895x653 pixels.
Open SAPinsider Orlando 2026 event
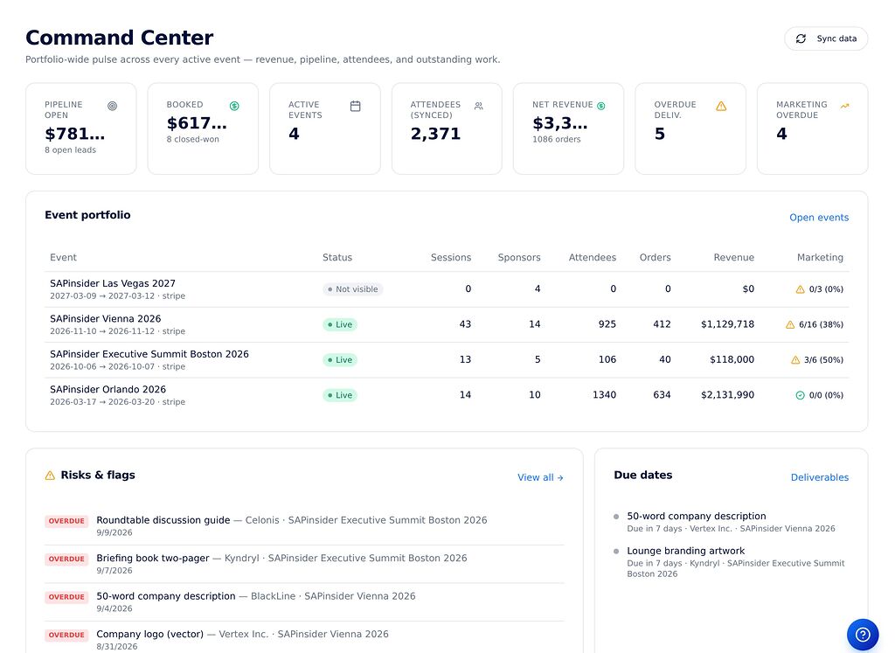pos(447,396)
